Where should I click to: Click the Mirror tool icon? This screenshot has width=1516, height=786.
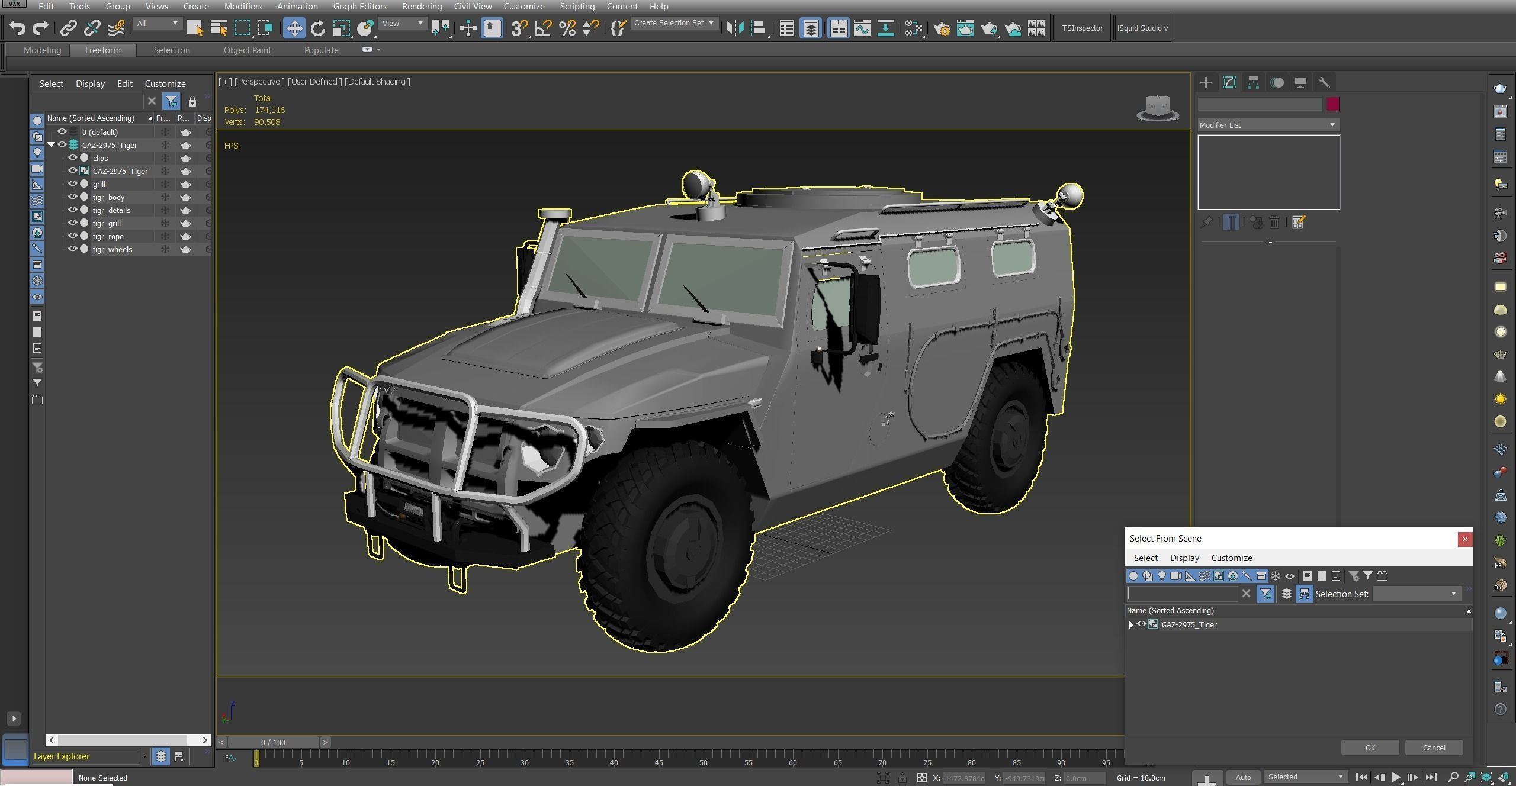coord(735,28)
